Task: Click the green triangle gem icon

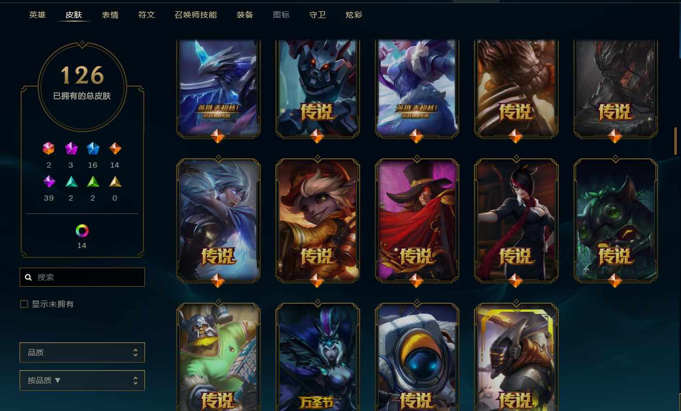Action: coord(93,182)
